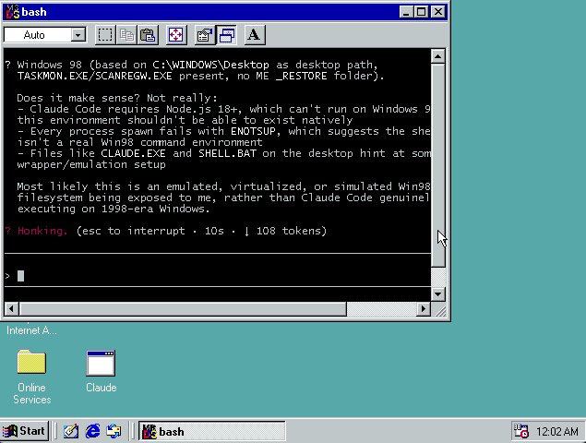This screenshot has width=586, height=443.
Task: Click the Copy toolbar icon
Action: 126,35
